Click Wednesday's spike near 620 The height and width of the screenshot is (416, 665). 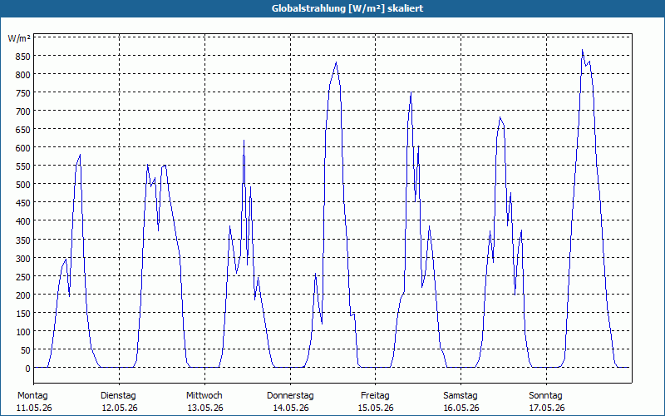(244, 140)
